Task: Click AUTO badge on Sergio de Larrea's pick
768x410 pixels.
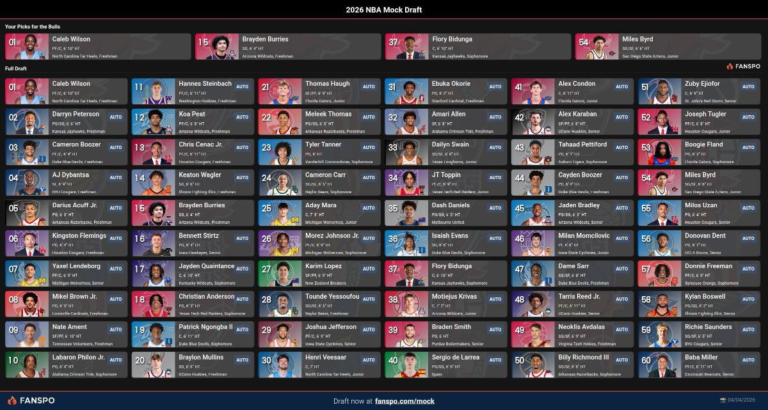Action: (496, 360)
